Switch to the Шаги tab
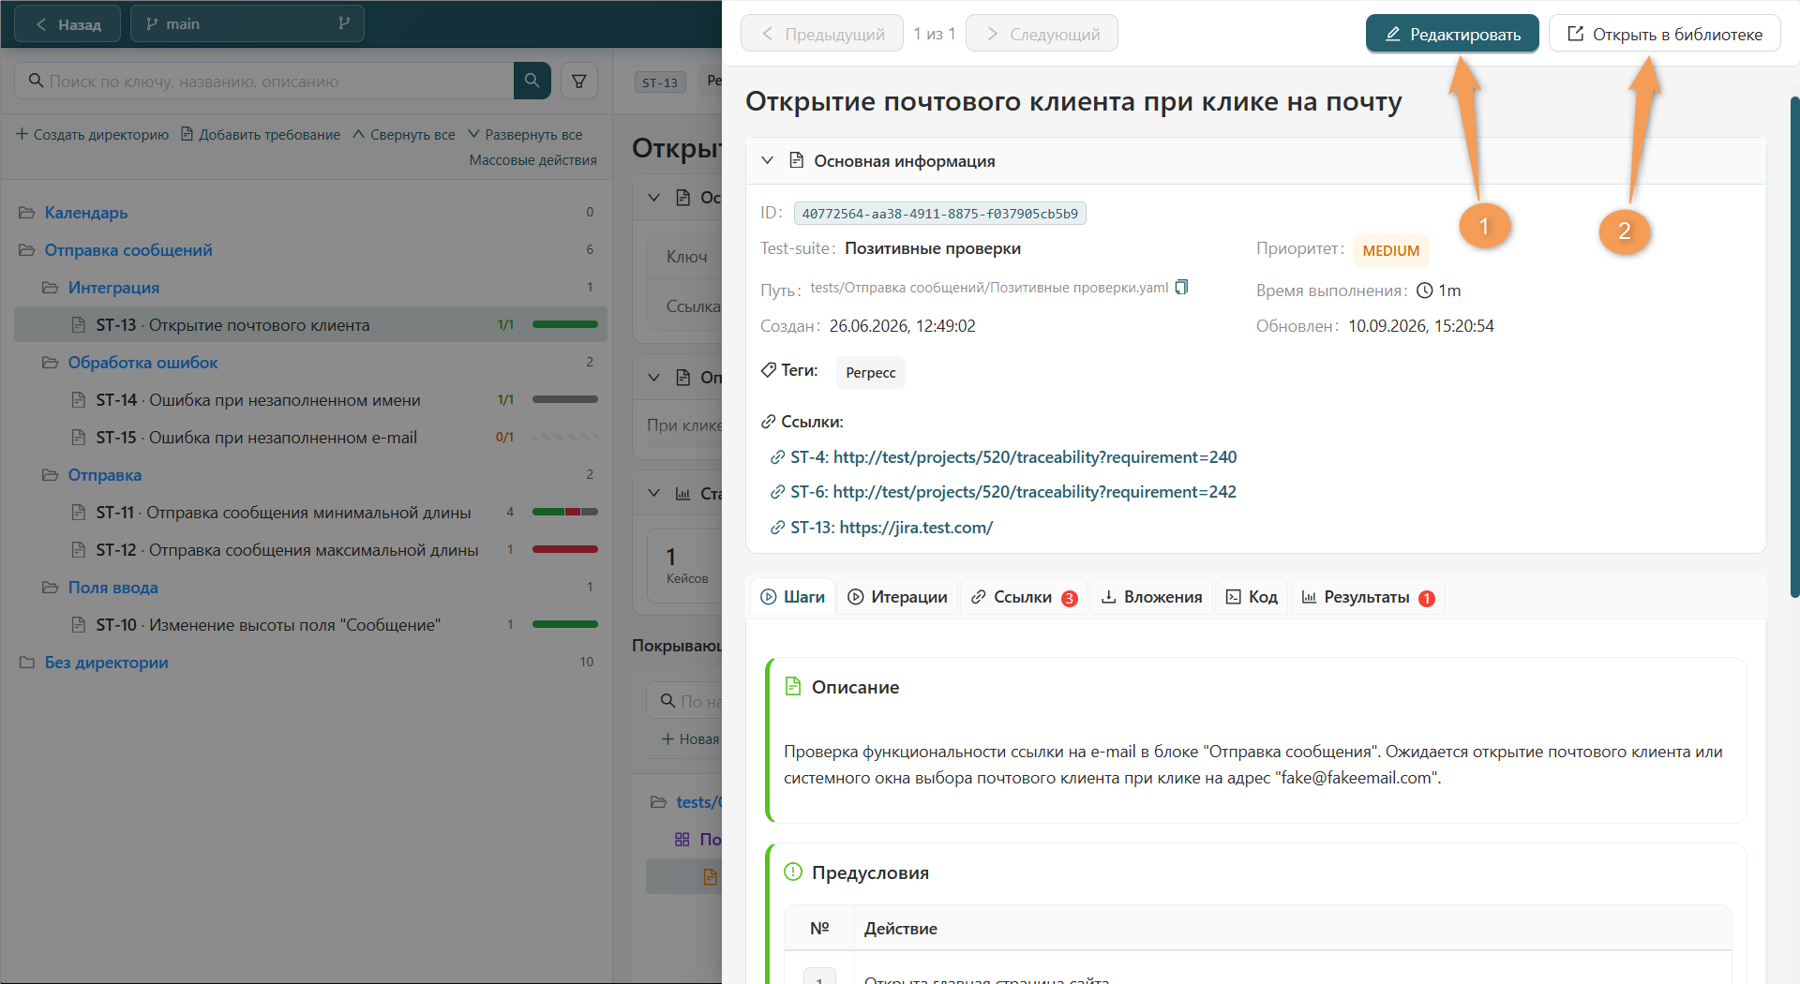The height and width of the screenshot is (984, 1800). (792, 597)
